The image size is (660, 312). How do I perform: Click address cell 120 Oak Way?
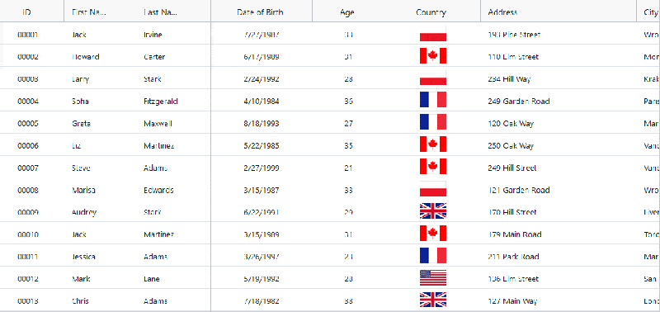tap(511, 123)
